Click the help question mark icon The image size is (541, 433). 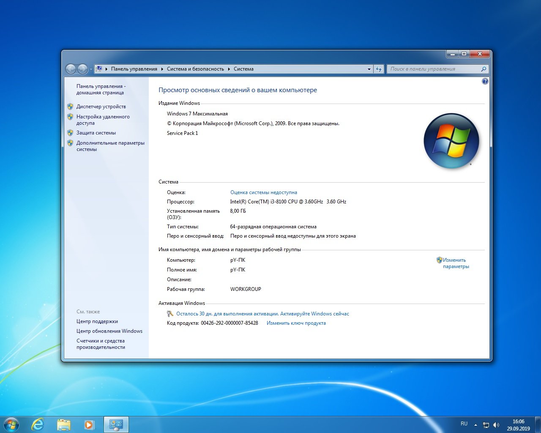coord(485,81)
